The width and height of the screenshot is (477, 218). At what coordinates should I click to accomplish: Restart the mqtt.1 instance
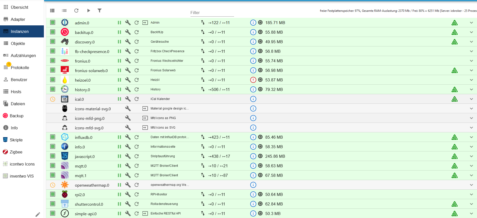137,175
